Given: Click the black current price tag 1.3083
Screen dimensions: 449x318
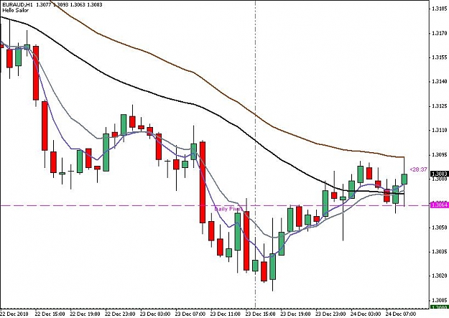Looking at the screenshot, I should point(439,174).
